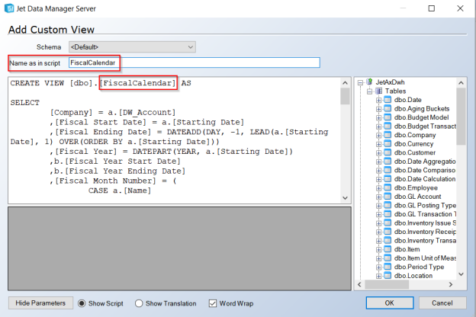Select the dbo.Currency tree label
Image resolution: width=476 pixels, height=317 pixels.
[413, 144]
